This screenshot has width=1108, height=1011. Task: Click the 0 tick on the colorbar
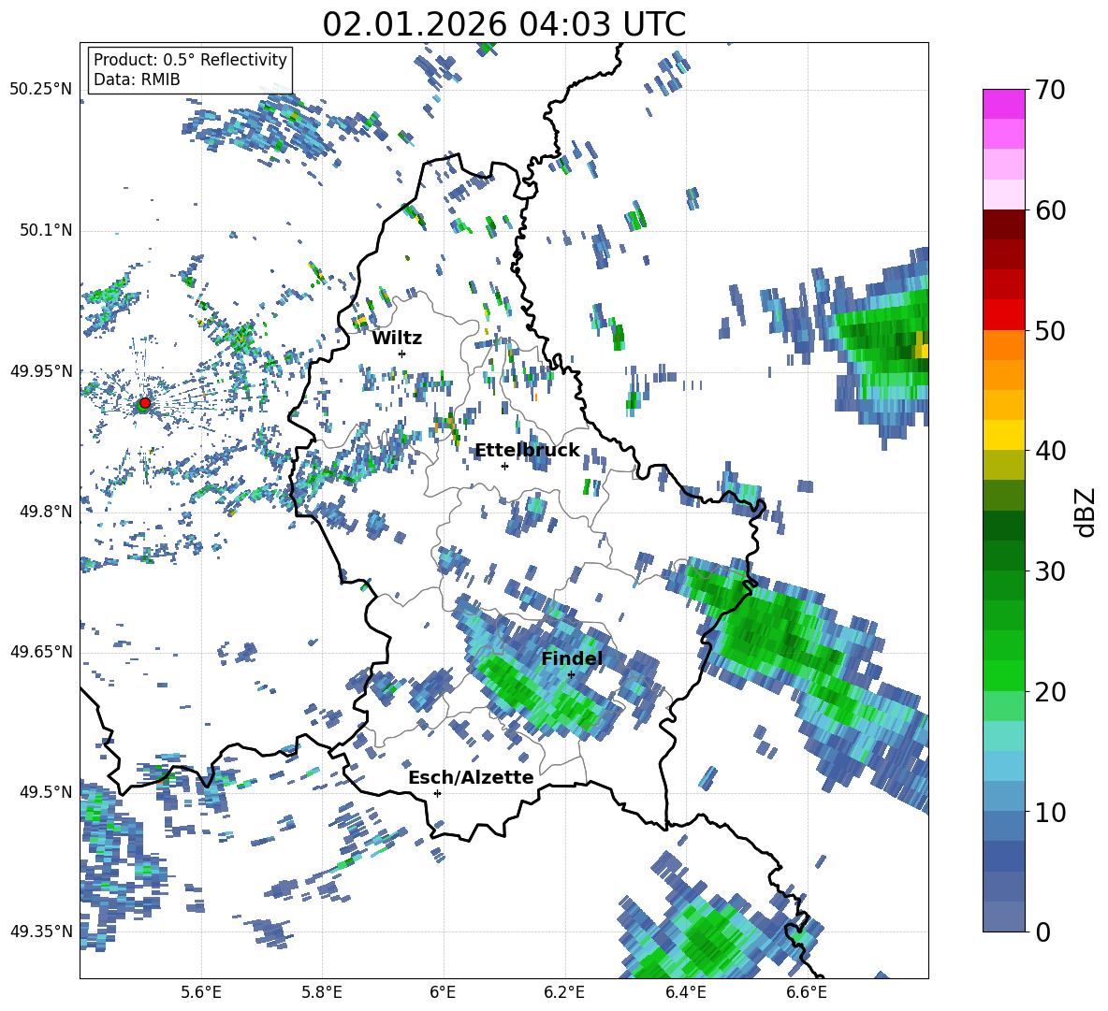point(1042,932)
